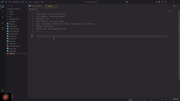
Task: Open archive.php in explorer
Action: (x=13, y=26)
